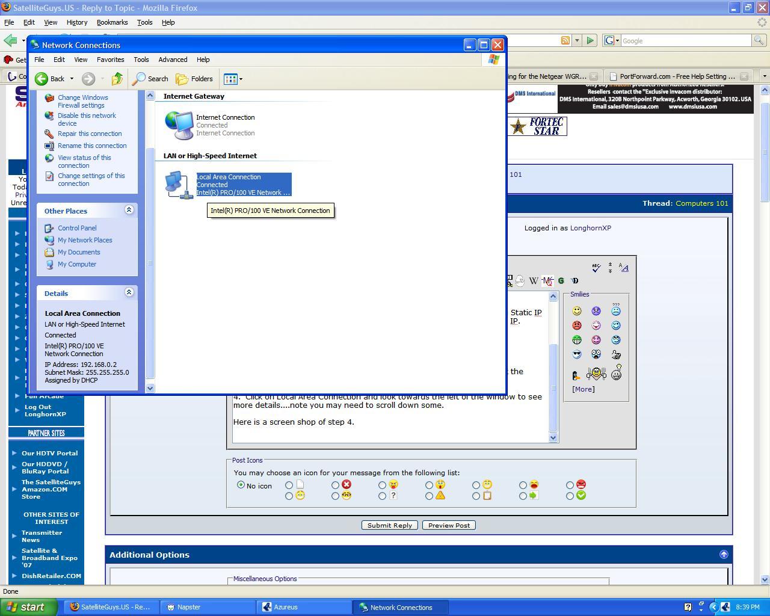Viewport: 770px width, 616px height.
Task: Click the Google search magnifier button
Action: pos(759,40)
